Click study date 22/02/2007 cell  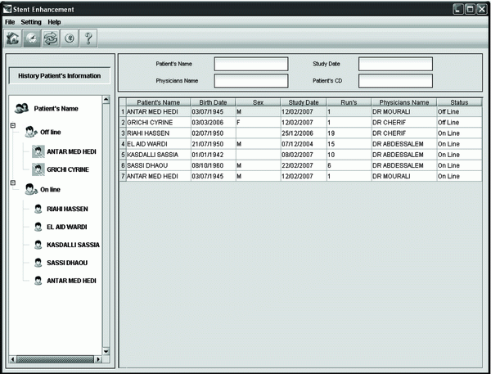(304, 165)
